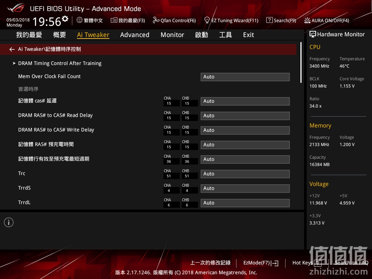Select the Mem Over Clock Fail Count label
The height and width of the screenshot is (279, 372).
point(49,76)
